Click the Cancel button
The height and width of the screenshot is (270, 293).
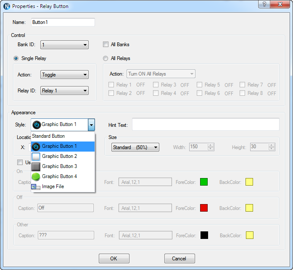[x=179, y=258]
